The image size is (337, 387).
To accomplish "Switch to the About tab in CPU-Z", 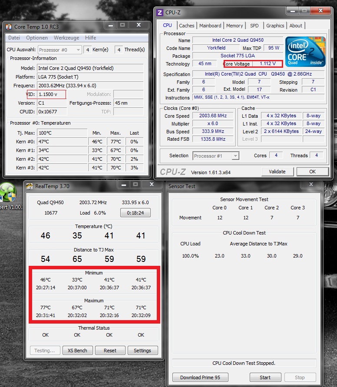I will pyautogui.click(x=296, y=26).
